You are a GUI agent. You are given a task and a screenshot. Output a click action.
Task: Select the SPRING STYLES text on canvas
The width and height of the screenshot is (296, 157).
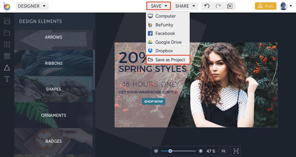(x=153, y=69)
